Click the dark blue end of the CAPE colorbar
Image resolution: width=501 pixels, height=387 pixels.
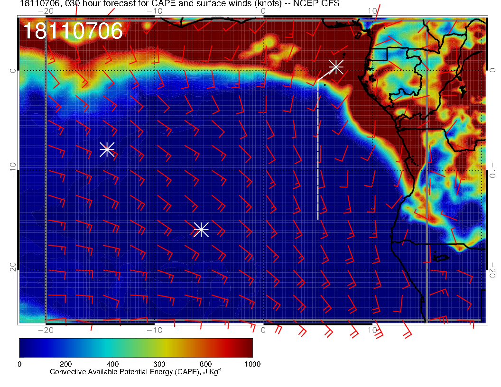pos(26,348)
